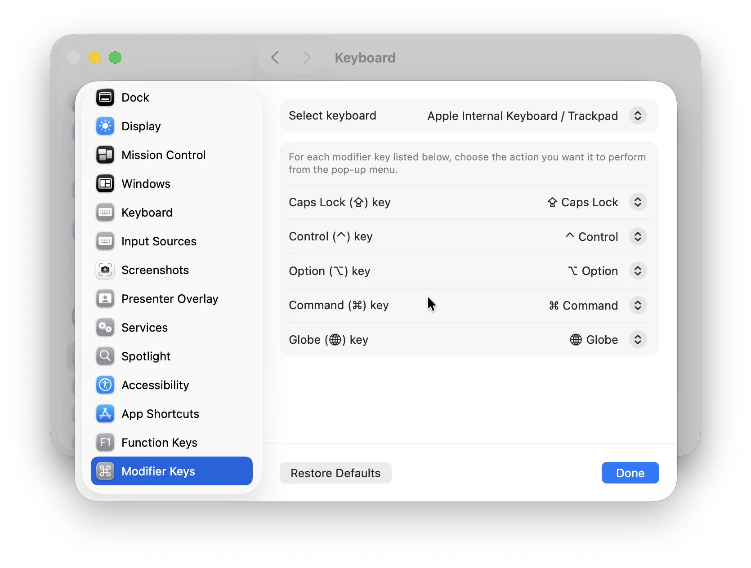Change the Command key assignment dropdown

(637, 305)
